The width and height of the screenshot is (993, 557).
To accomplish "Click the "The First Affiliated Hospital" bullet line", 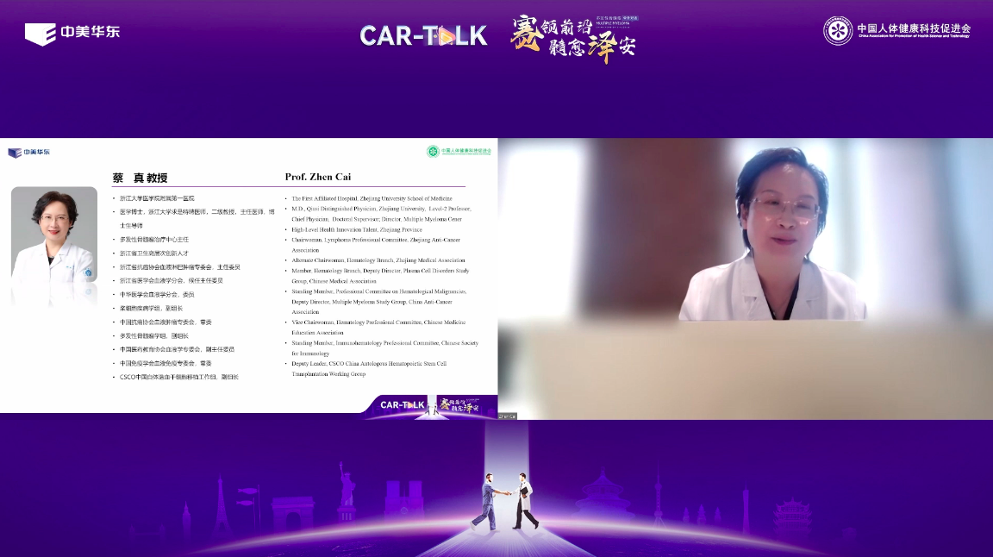I will (x=366, y=198).
